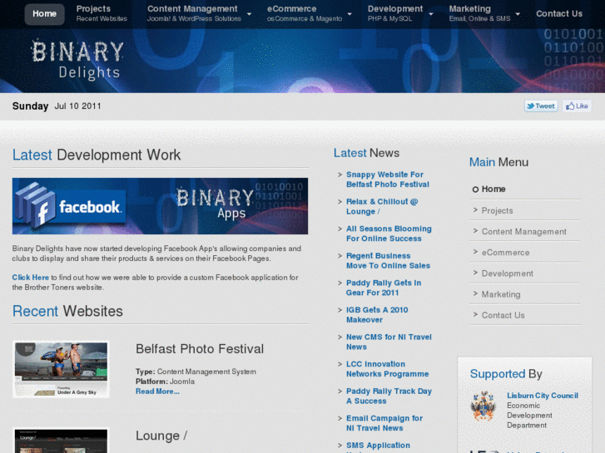Click the Facebook Binary Apps banner

[x=160, y=206]
